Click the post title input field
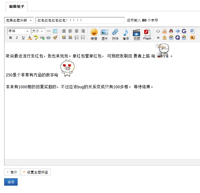 tap(80, 20)
